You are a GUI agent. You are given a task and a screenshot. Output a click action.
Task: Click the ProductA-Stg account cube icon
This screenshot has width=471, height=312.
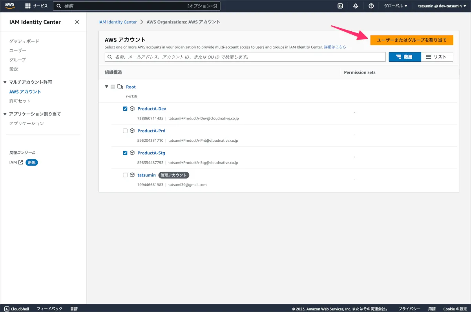[132, 153]
